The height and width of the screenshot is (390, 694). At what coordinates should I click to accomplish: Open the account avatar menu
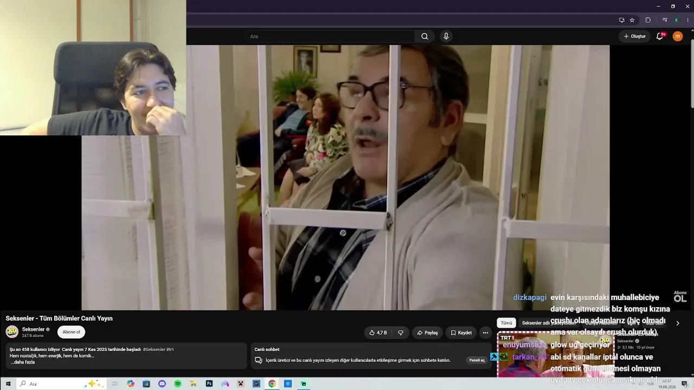(x=678, y=36)
